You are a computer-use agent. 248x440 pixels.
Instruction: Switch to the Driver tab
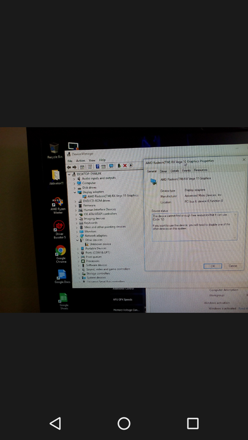(x=163, y=171)
